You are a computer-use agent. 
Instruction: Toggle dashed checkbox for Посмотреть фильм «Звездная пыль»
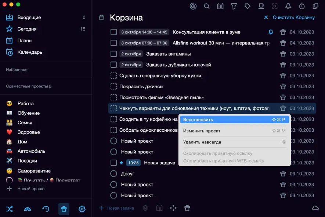pyautogui.click(x=113, y=97)
